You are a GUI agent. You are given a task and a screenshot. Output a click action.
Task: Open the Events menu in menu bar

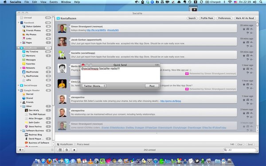54,2
